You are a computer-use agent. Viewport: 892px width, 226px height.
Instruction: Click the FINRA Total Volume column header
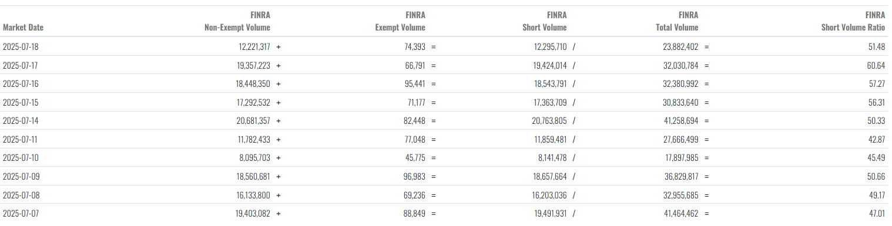[677, 21]
